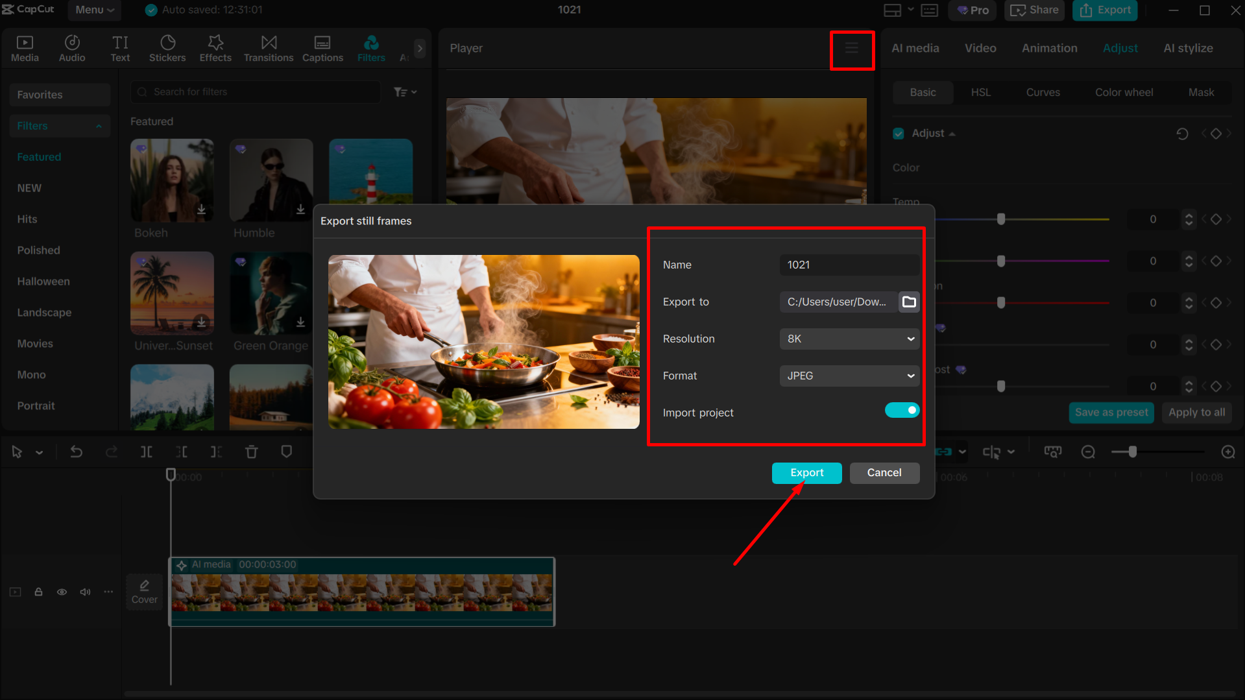Apply settings with the Apply to all button
Viewport: 1245px width, 700px height.
[1196, 412]
